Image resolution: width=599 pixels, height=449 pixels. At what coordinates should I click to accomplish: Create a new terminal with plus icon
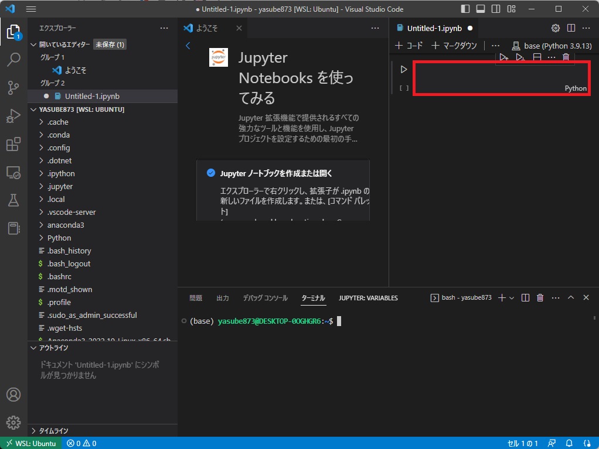502,297
